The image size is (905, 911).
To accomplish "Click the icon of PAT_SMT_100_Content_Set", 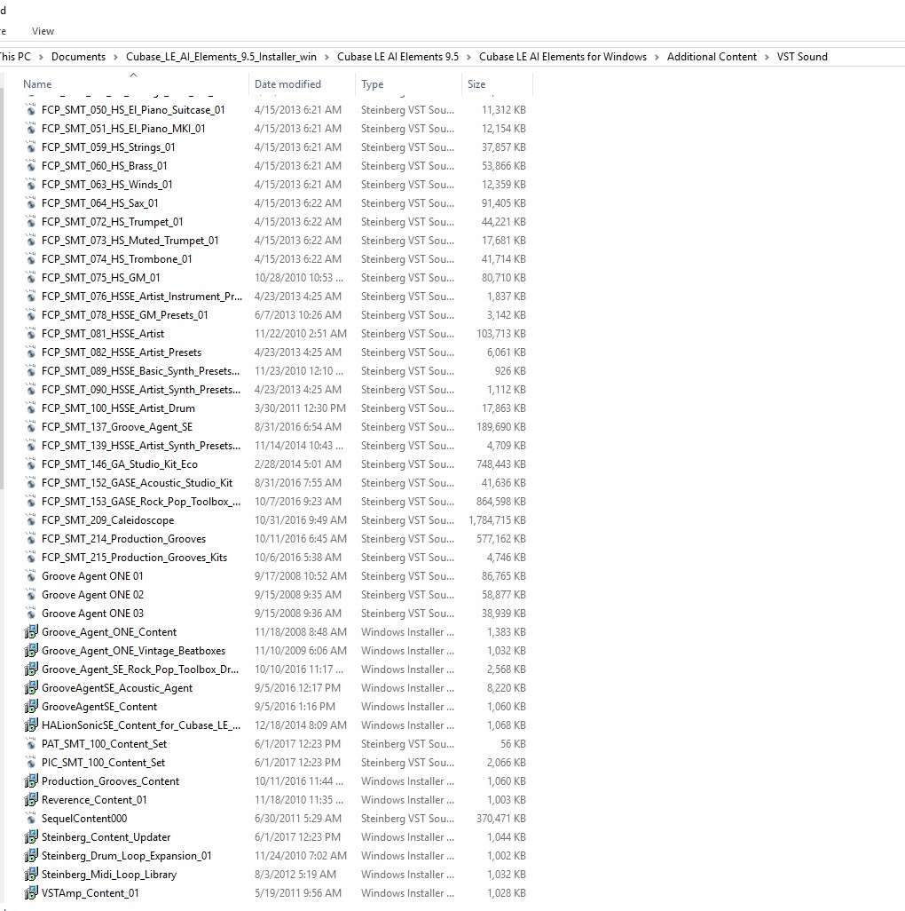I will coord(31,744).
